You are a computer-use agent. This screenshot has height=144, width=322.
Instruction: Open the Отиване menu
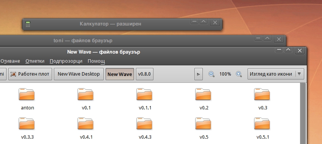[10, 61]
